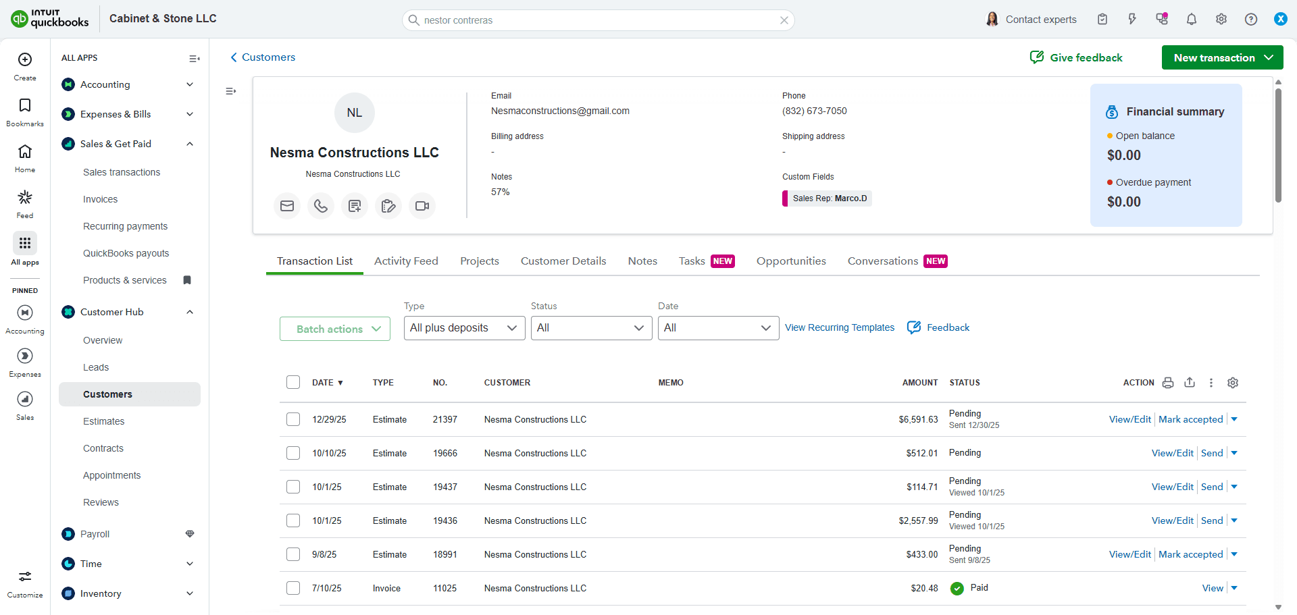Open user profile avatar X
Viewport: 1297px width, 615px height.
coord(1281,19)
